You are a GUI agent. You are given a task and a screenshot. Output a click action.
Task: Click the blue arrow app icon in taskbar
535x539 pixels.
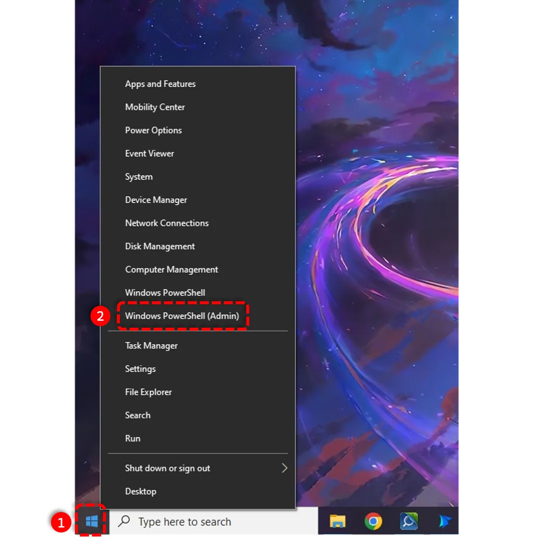(x=445, y=521)
